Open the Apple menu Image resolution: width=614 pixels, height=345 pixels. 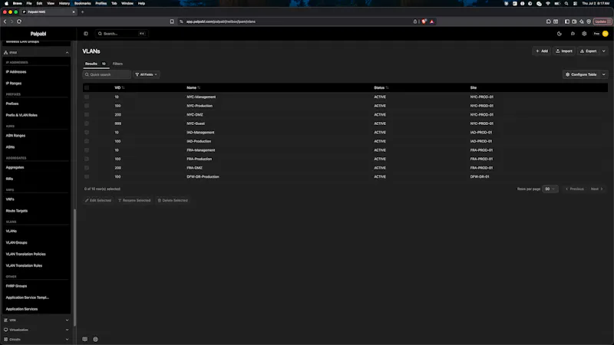pyautogui.click(x=6, y=4)
